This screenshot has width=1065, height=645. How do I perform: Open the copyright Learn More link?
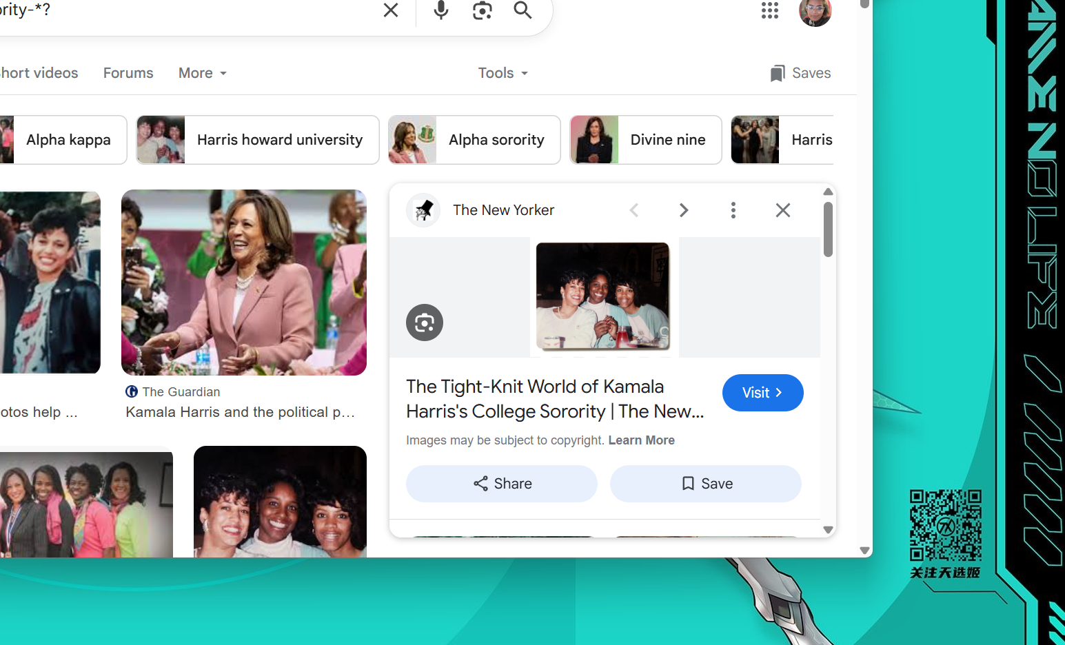641,440
